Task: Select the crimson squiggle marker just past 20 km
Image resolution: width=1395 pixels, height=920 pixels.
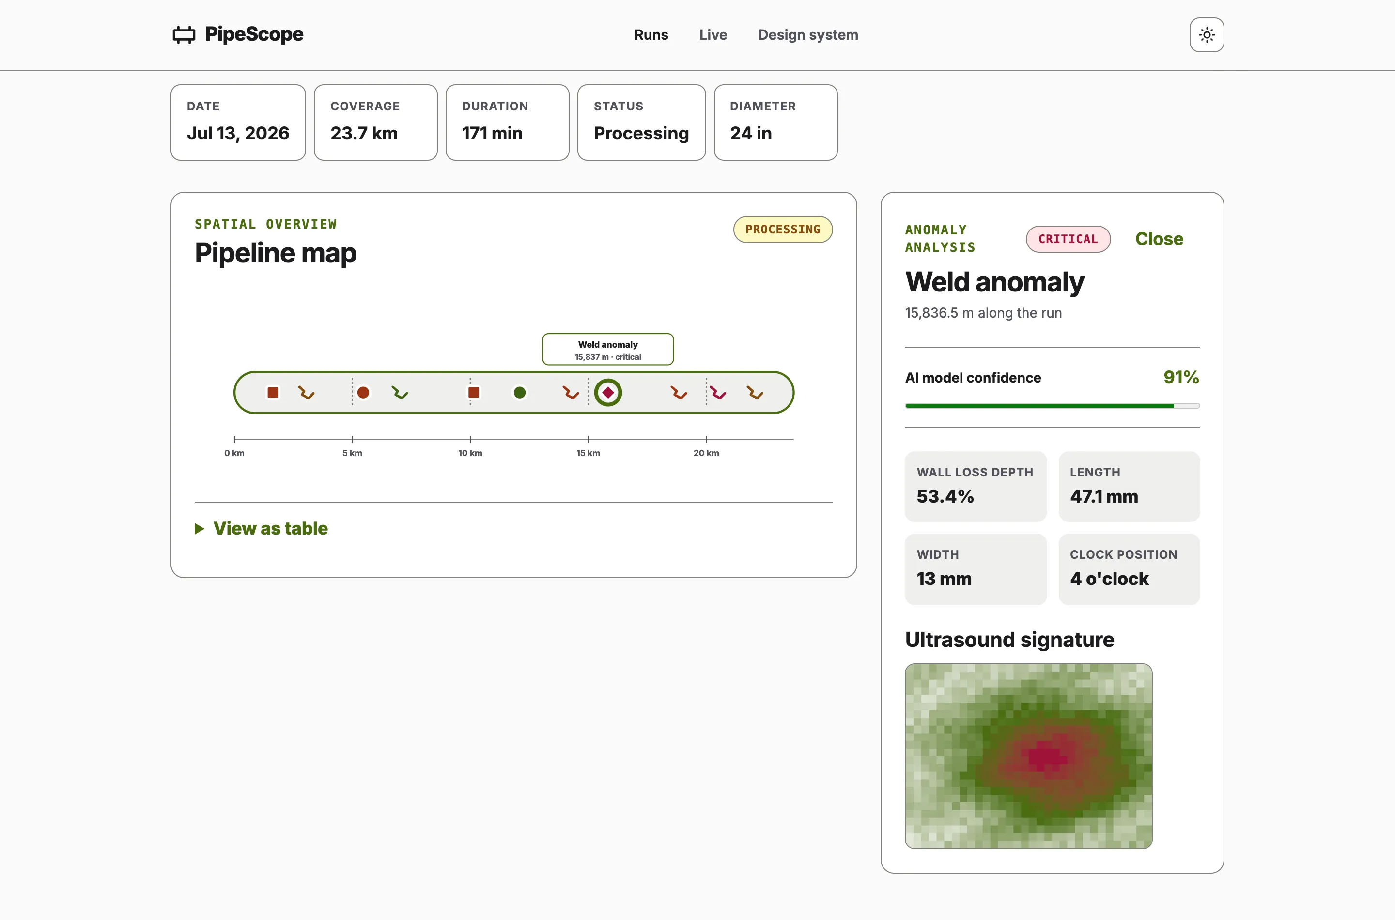Action: click(x=718, y=393)
